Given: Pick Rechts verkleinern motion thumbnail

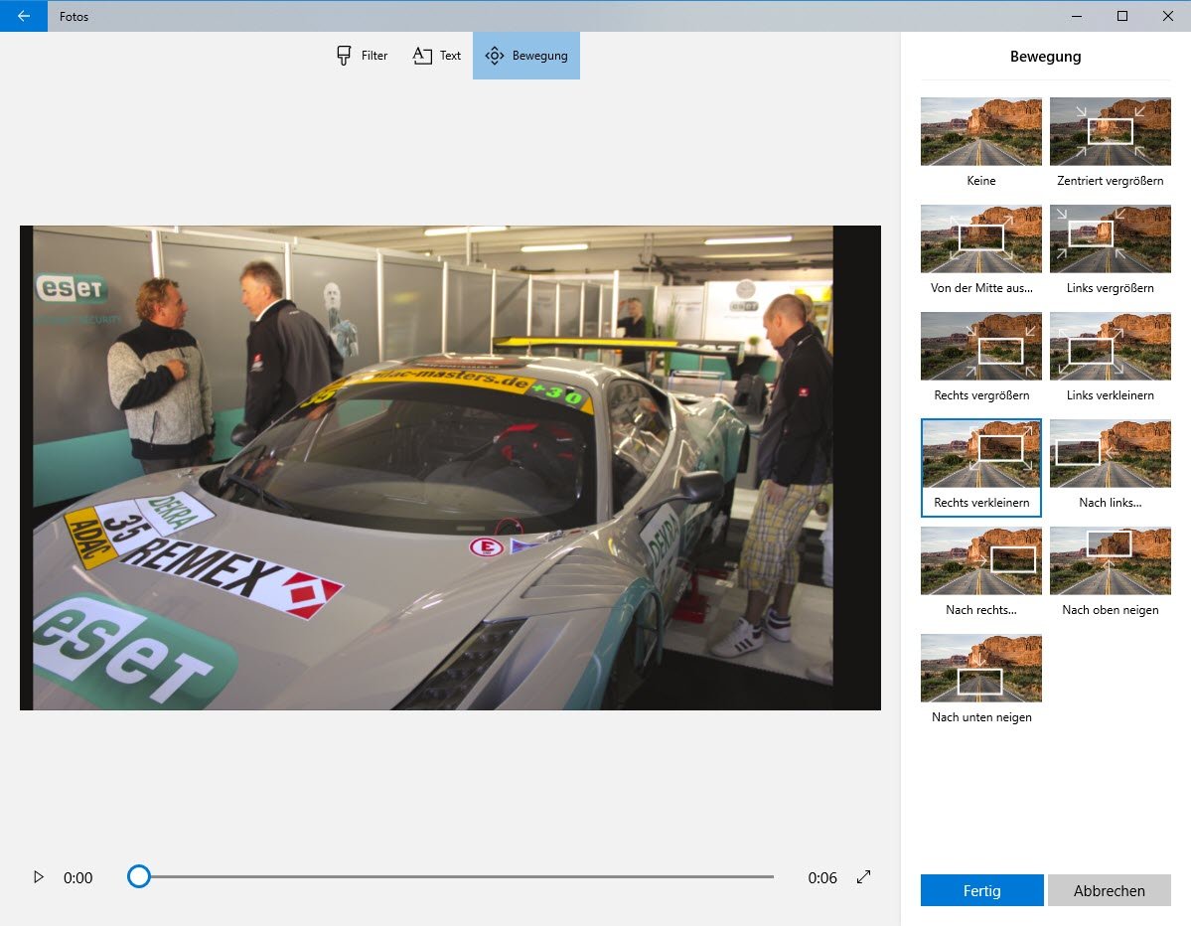Looking at the screenshot, I should [x=980, y=453].
